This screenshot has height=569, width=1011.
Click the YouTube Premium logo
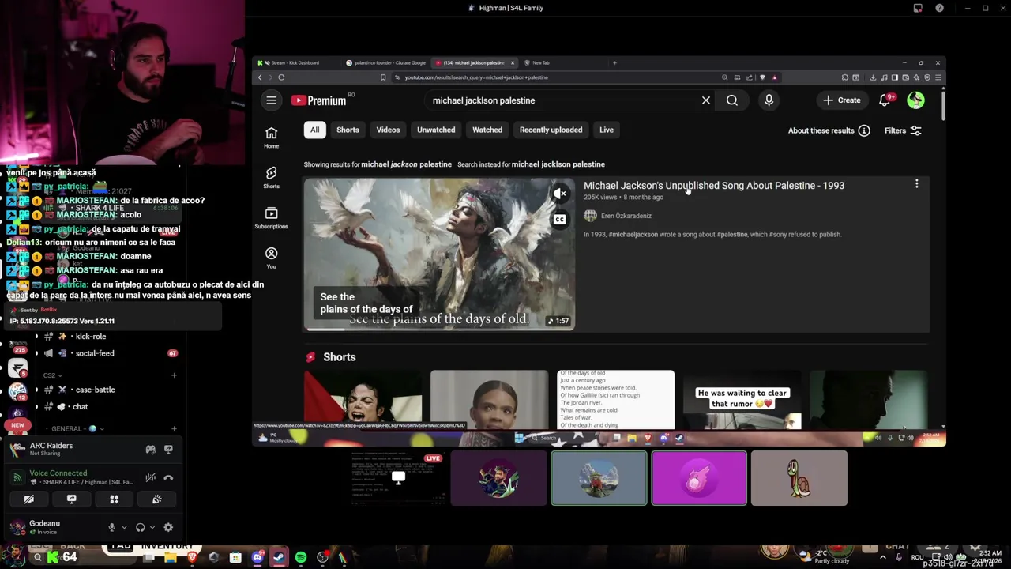318,100
